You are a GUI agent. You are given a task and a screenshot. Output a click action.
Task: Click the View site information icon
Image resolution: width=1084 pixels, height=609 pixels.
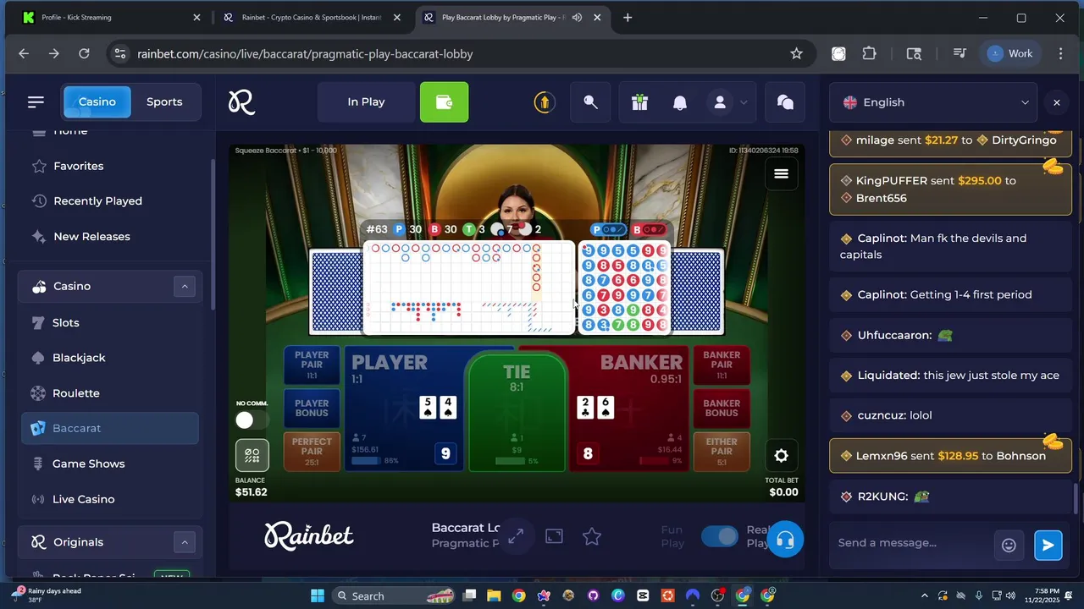point(120,53)
